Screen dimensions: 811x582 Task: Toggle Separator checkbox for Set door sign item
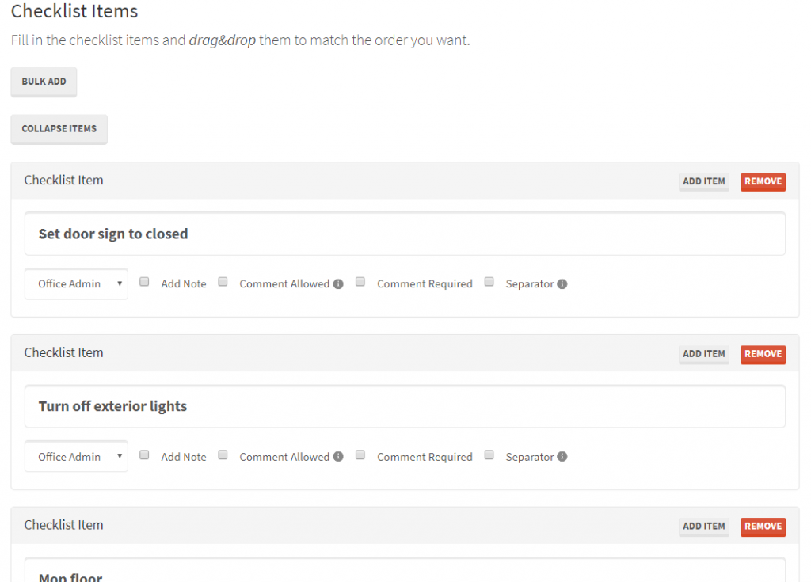click(489, 282)
